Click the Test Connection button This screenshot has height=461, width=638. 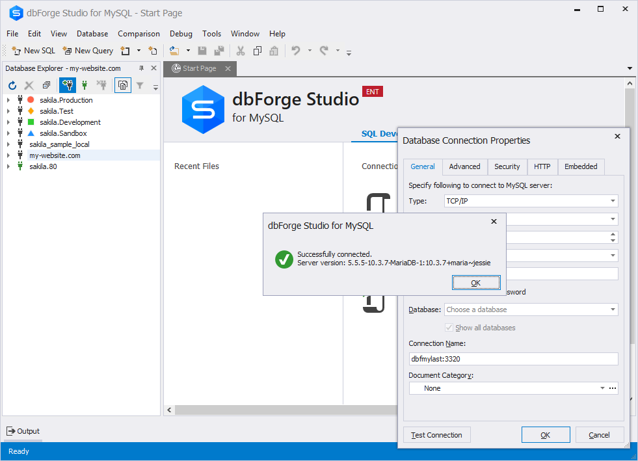pyautogui.click(x=436, y=435)
